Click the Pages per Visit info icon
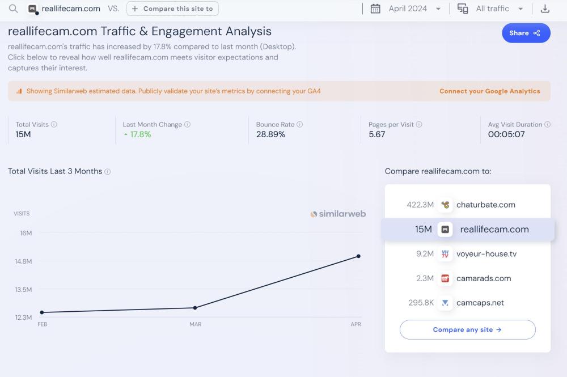 [x=419, y=125]
